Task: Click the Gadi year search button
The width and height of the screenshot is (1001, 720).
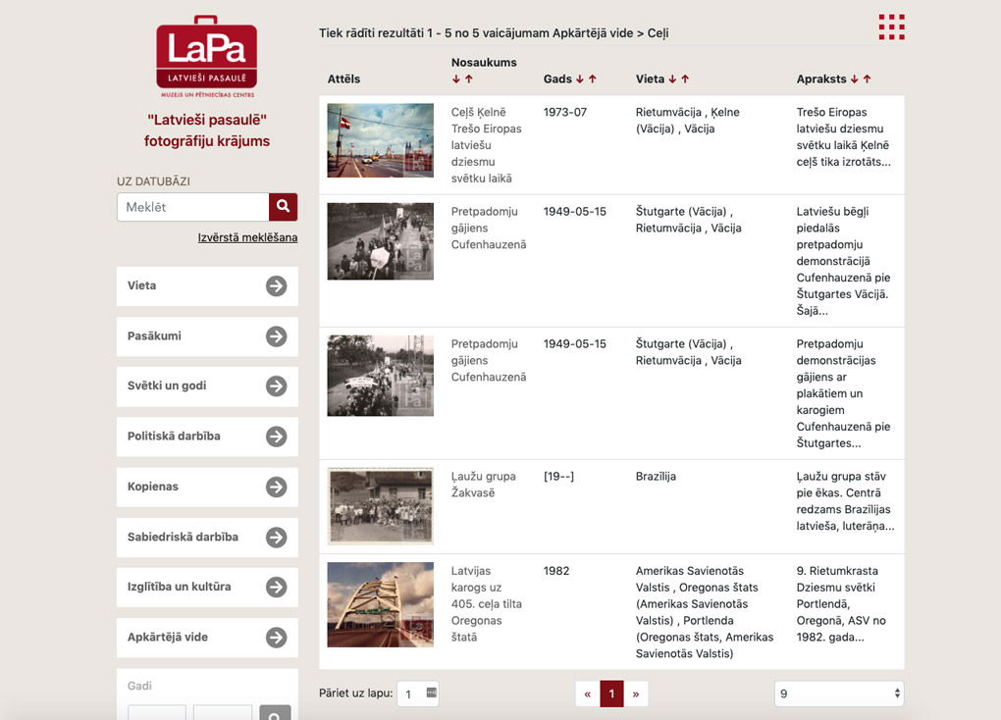Action: click(275, 713)
